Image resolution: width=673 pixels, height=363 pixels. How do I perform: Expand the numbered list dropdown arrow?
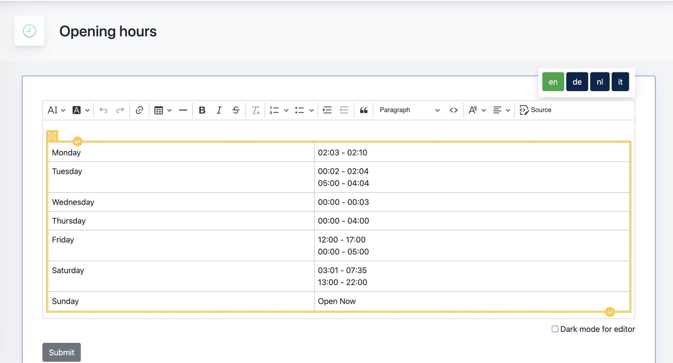coord(286,110)
